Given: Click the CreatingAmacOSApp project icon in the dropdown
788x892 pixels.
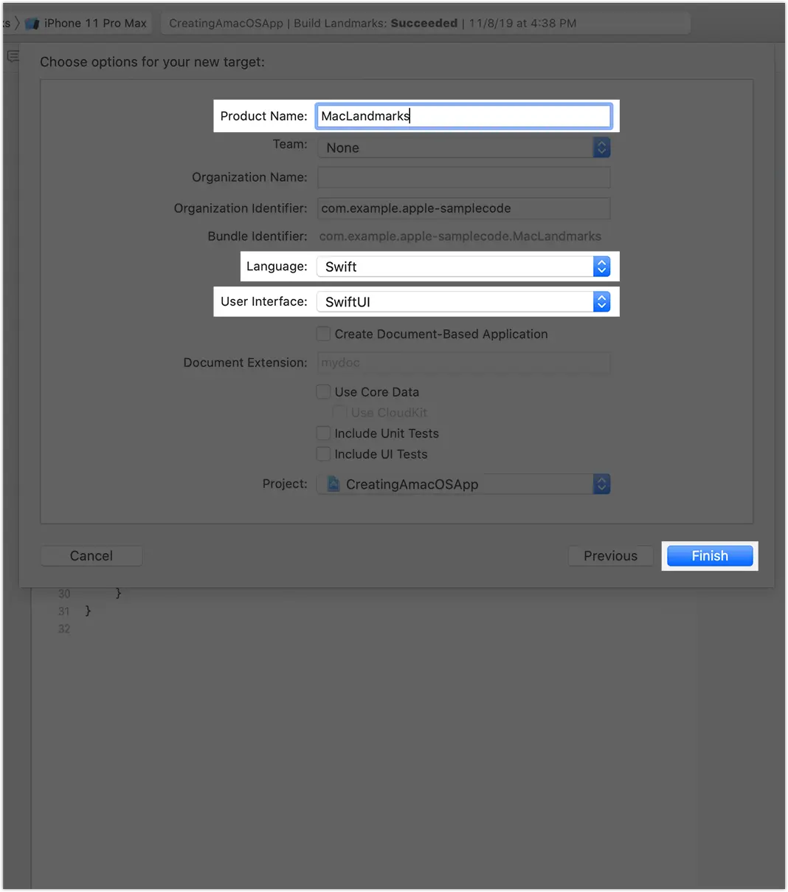Looking at the screenshot, I should click(x=333, y=484).
